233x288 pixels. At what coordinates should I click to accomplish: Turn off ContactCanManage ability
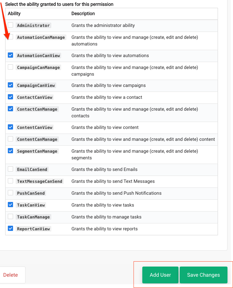coord(10,109)
